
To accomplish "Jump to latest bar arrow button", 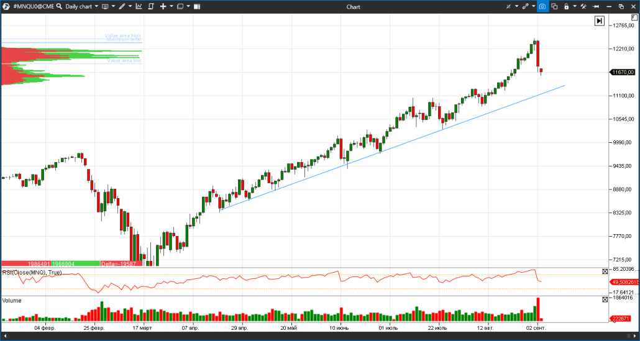I will coord(599,20).
